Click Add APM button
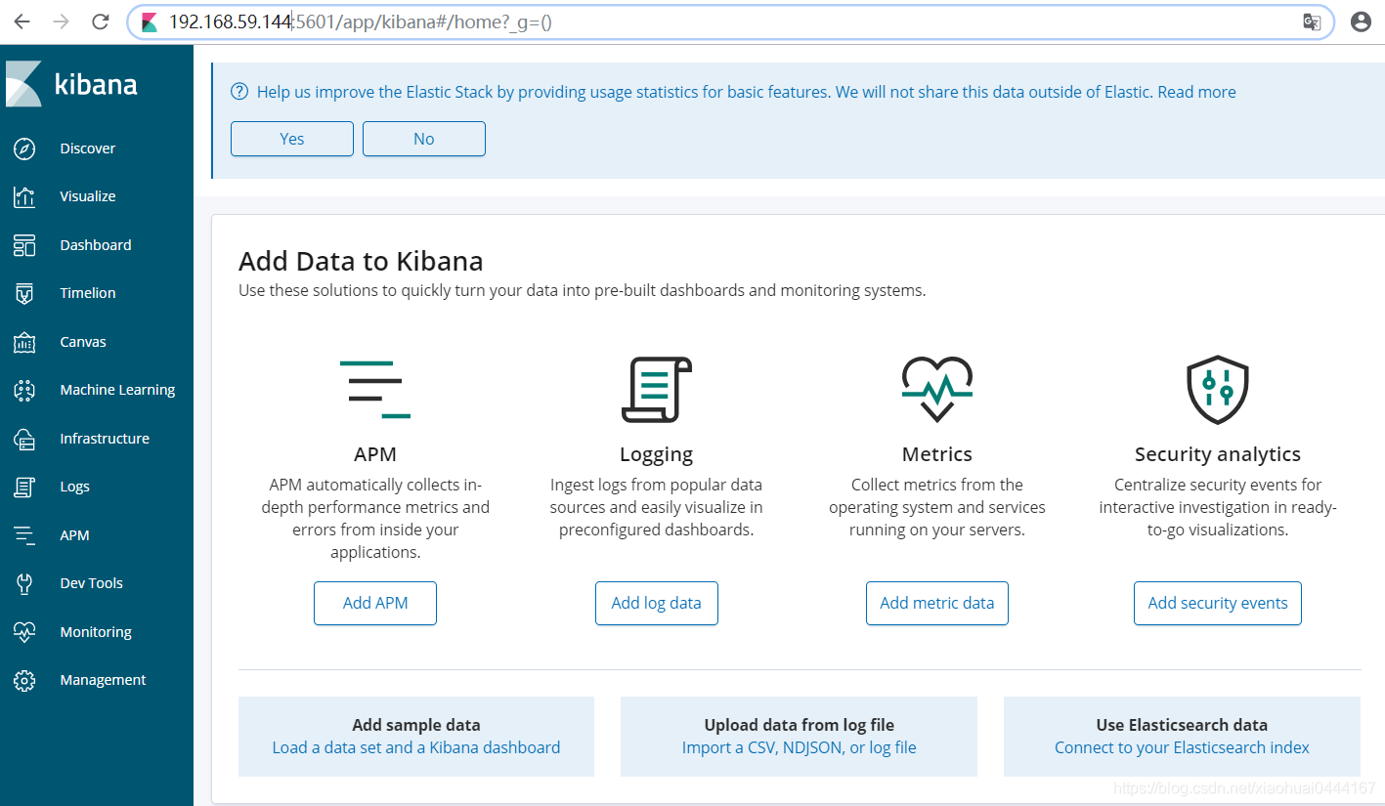Screen dimensions: 1385x806 375,603
